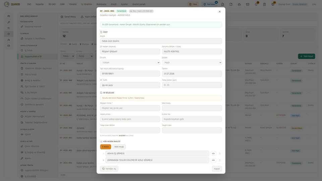Open the Öncelik dropdown showing Yüksek

click(130, 63)
